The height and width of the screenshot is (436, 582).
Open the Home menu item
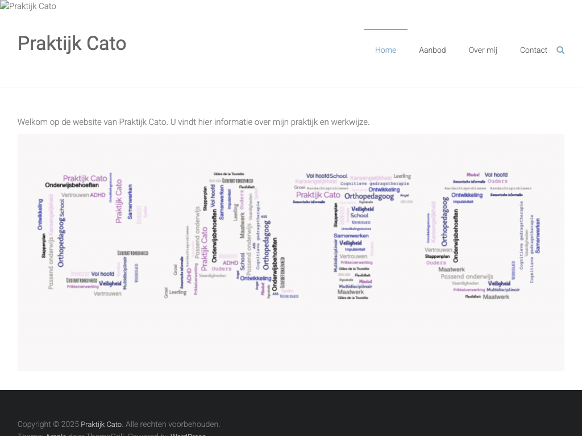coord(385,50)
